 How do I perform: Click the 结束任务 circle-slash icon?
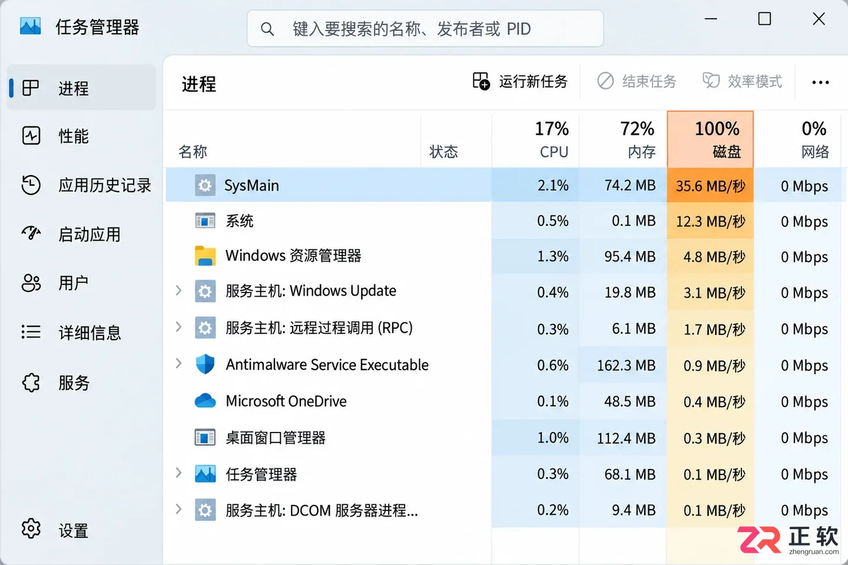pos(605,81)
